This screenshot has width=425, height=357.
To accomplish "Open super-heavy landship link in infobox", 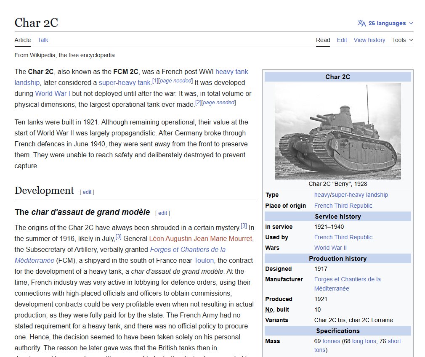I will [360, 195].
